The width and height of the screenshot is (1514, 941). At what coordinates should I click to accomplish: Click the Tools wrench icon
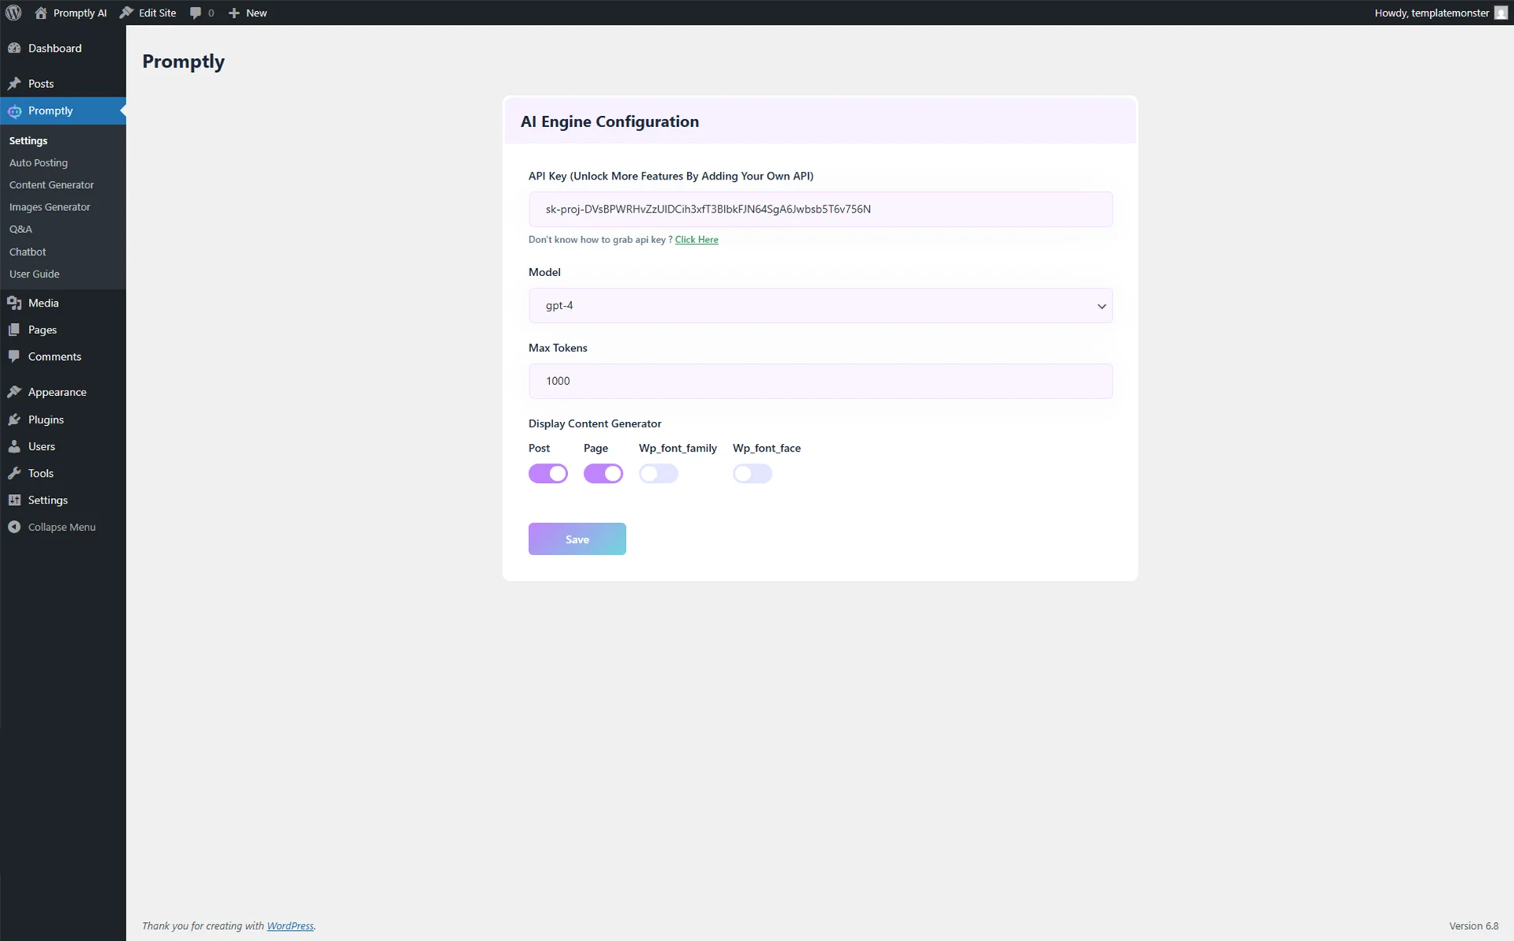[14, 473]
